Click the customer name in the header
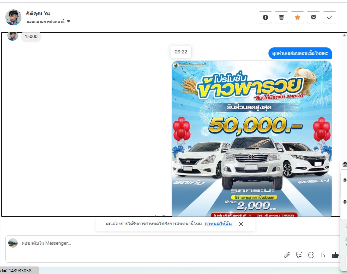Screen dimensions: 347x274 click(38, 13)
